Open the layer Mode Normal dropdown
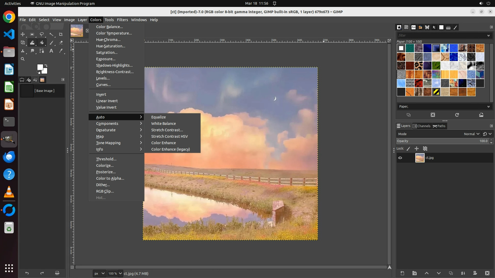Image resolution: width=495 pixels, height=278 pixels. click(x=471, y=134)
